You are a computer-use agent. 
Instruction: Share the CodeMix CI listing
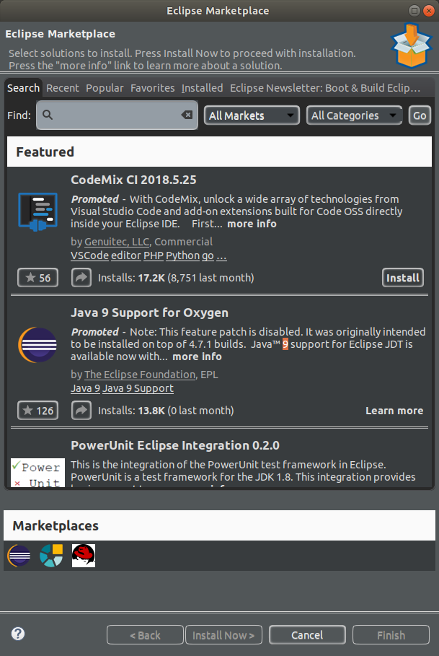pyautogui.click(x=81, y=278)
